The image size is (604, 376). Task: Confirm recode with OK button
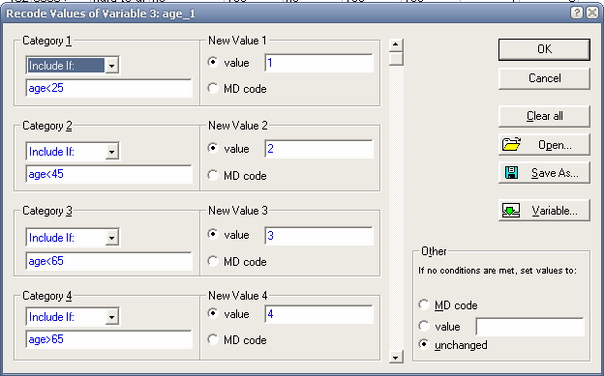pos(544,49)
